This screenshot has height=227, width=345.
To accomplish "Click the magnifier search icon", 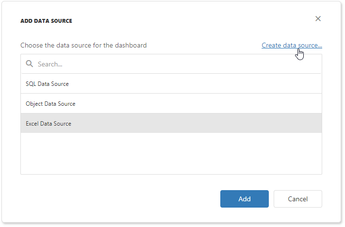I will [30, 64].
